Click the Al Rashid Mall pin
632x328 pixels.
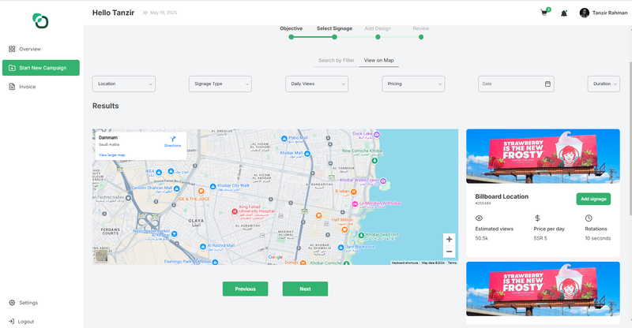tap(203, 246)
